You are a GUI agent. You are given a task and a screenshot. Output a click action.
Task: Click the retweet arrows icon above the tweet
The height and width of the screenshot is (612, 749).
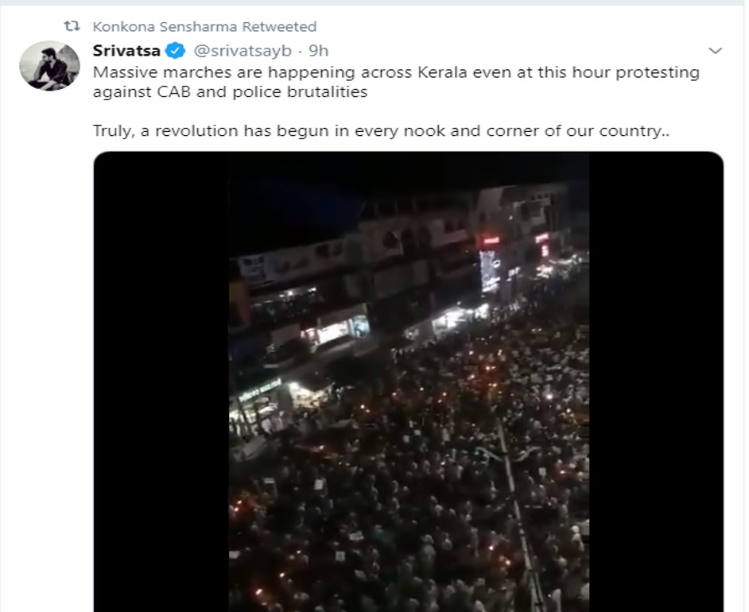pos(72,26)
